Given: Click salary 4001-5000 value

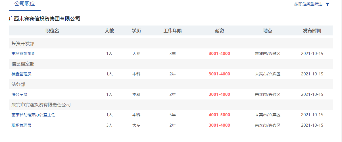Looking at the screenshot, I should 219,115.
